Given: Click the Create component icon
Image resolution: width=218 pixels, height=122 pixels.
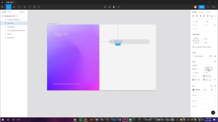Looking at the screenshot, I should (110, 7).
